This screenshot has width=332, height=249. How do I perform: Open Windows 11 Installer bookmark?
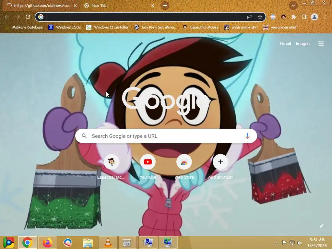[108, 27]
